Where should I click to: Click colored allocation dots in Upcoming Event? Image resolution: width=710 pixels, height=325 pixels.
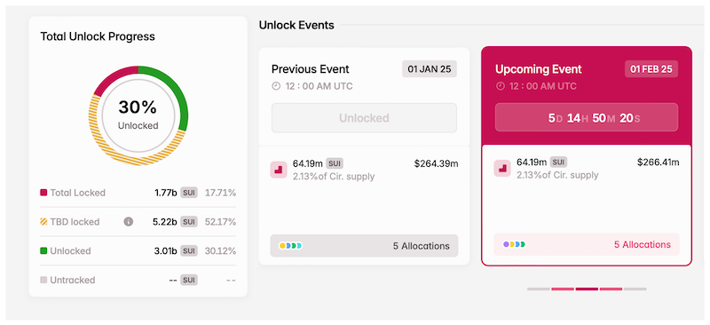[x=515, y=244]
